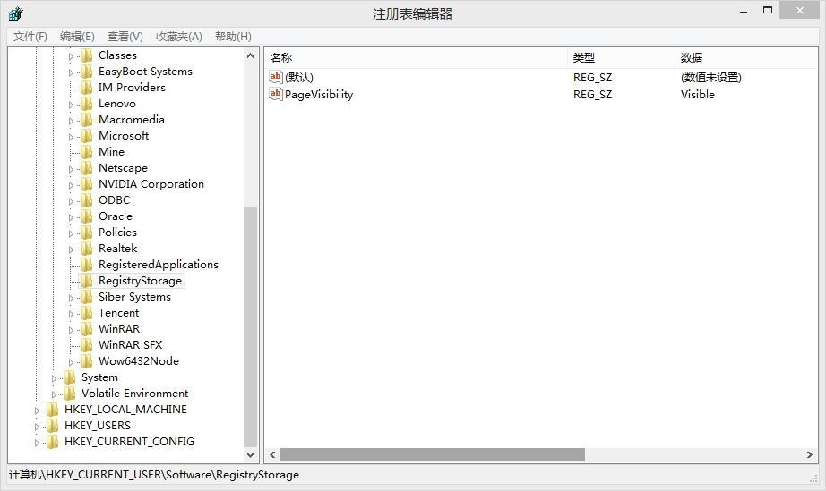This screenshot has height=491, width=826.
Task: Click the values pane scroll right arrow
Action: (x=810, y=454)
